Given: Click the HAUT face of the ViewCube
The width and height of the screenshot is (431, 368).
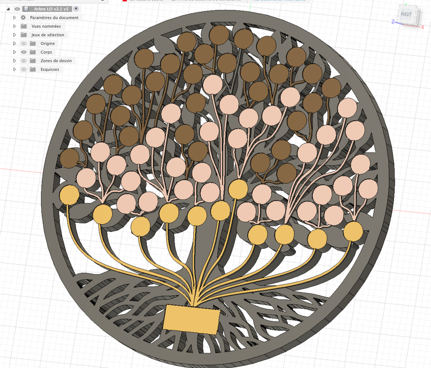Looking at the screenshot, I should point(406,14).
